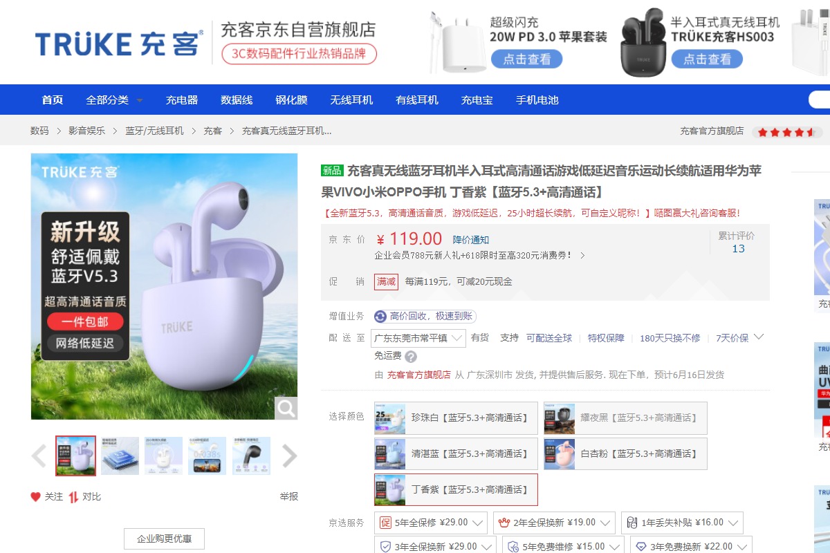Viewport: 830px width, 553px height.
Task: Expand more delivery guarantees chevron after 7天价保
Action: pos(759,337)
